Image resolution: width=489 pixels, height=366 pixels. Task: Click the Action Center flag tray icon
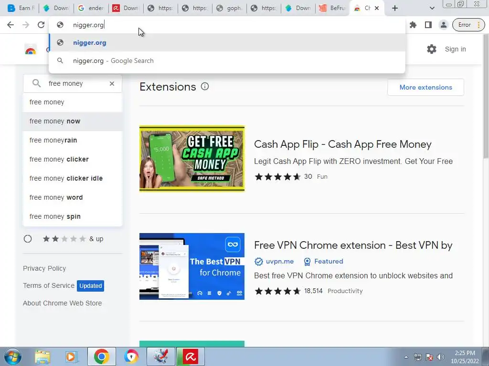point(429,357)
